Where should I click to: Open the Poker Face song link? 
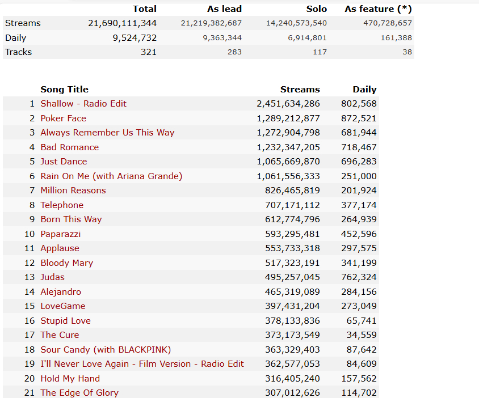[63, 118]
